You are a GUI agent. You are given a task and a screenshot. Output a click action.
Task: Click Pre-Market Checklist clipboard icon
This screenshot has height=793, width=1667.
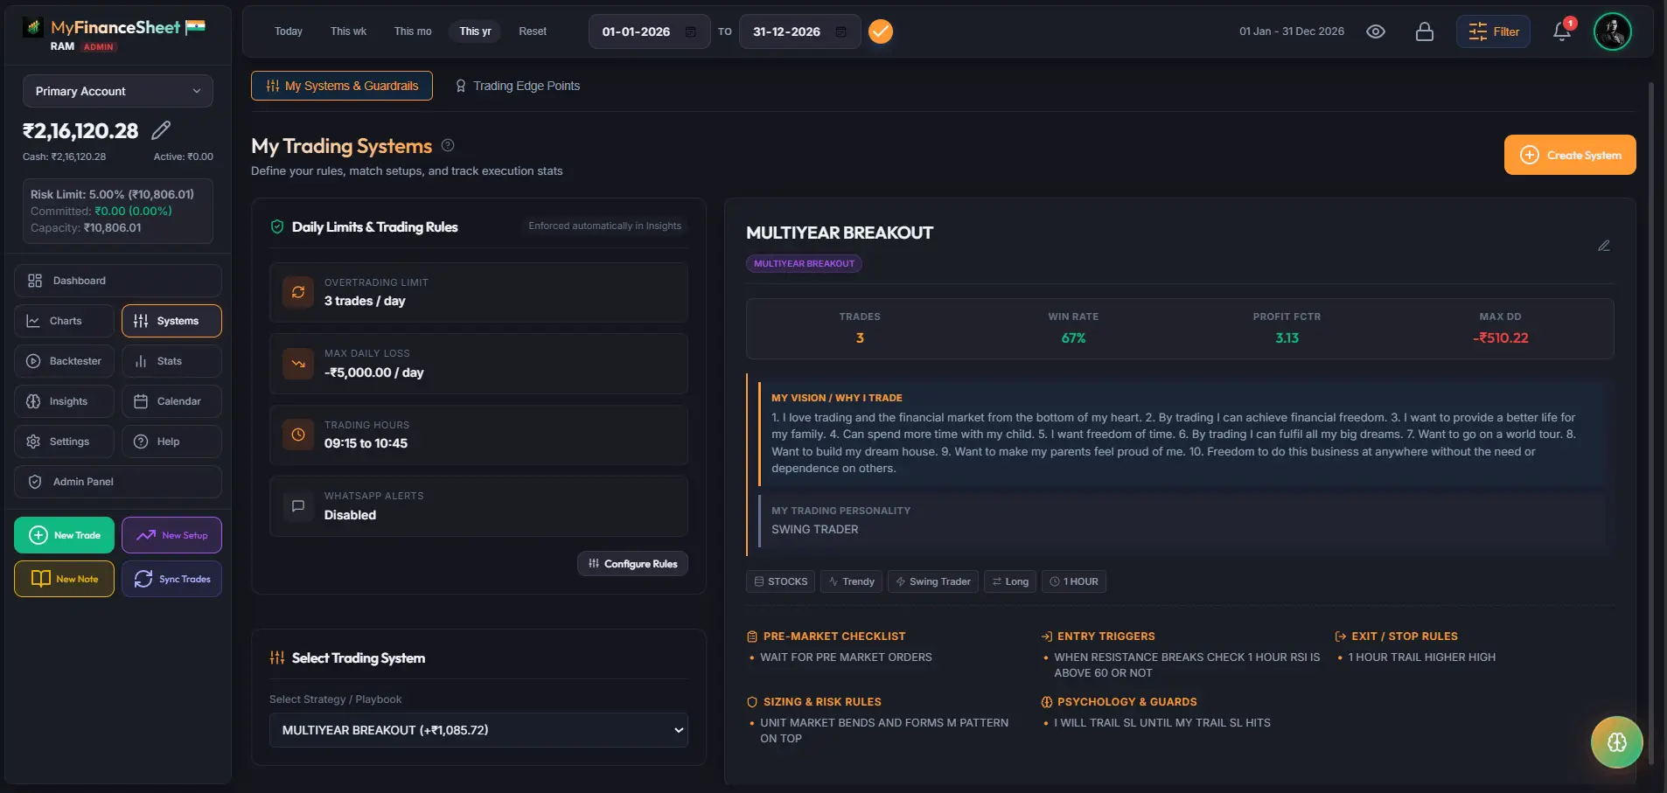pos(752,636)
